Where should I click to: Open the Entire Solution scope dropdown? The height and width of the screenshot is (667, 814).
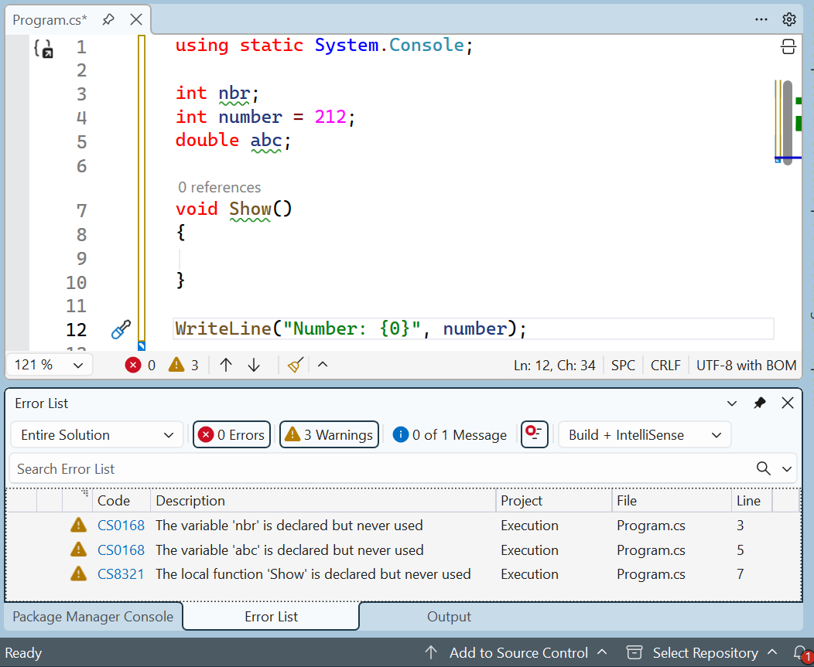click(x=97, y=434)
